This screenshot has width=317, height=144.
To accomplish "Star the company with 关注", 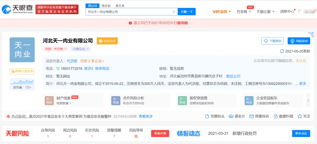I will [x=300, y=116].
